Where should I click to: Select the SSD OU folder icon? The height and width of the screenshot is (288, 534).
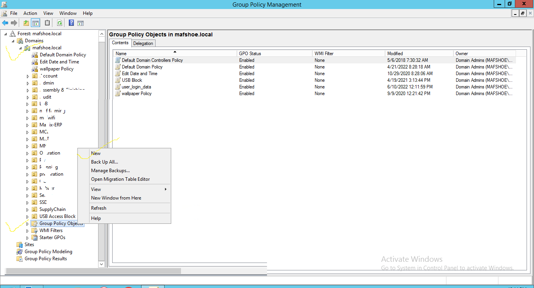[35, 202]
